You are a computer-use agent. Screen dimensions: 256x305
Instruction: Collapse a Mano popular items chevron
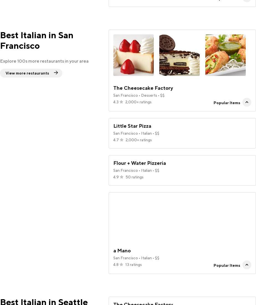click(247, 265)
